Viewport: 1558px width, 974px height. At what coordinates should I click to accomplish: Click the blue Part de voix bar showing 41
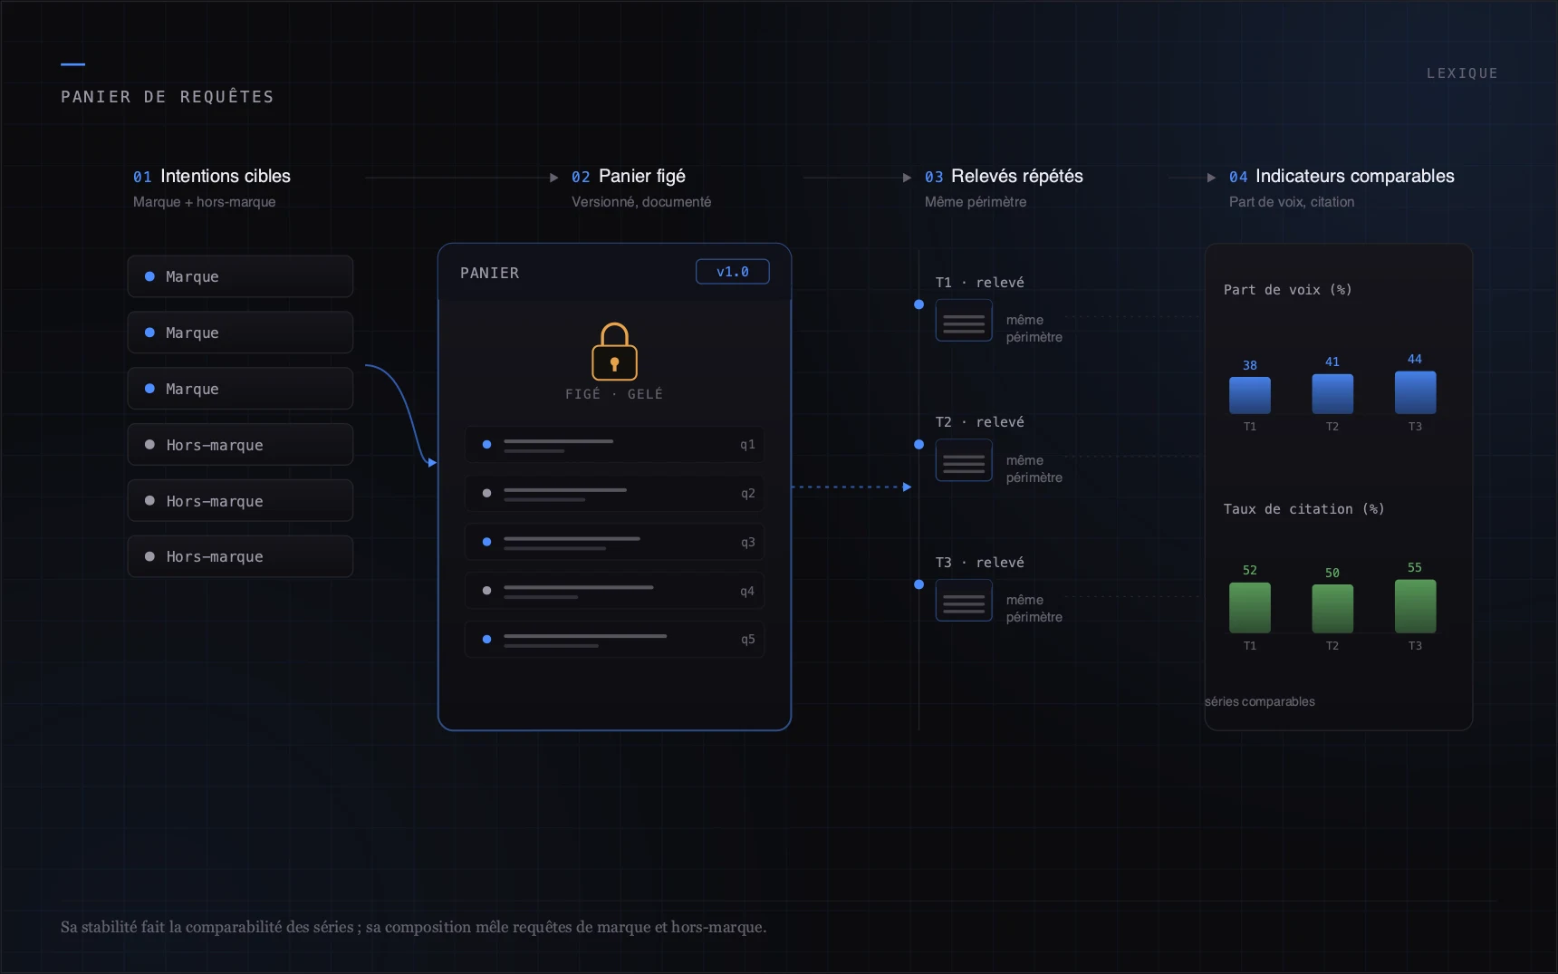[x=1332, y=394]
